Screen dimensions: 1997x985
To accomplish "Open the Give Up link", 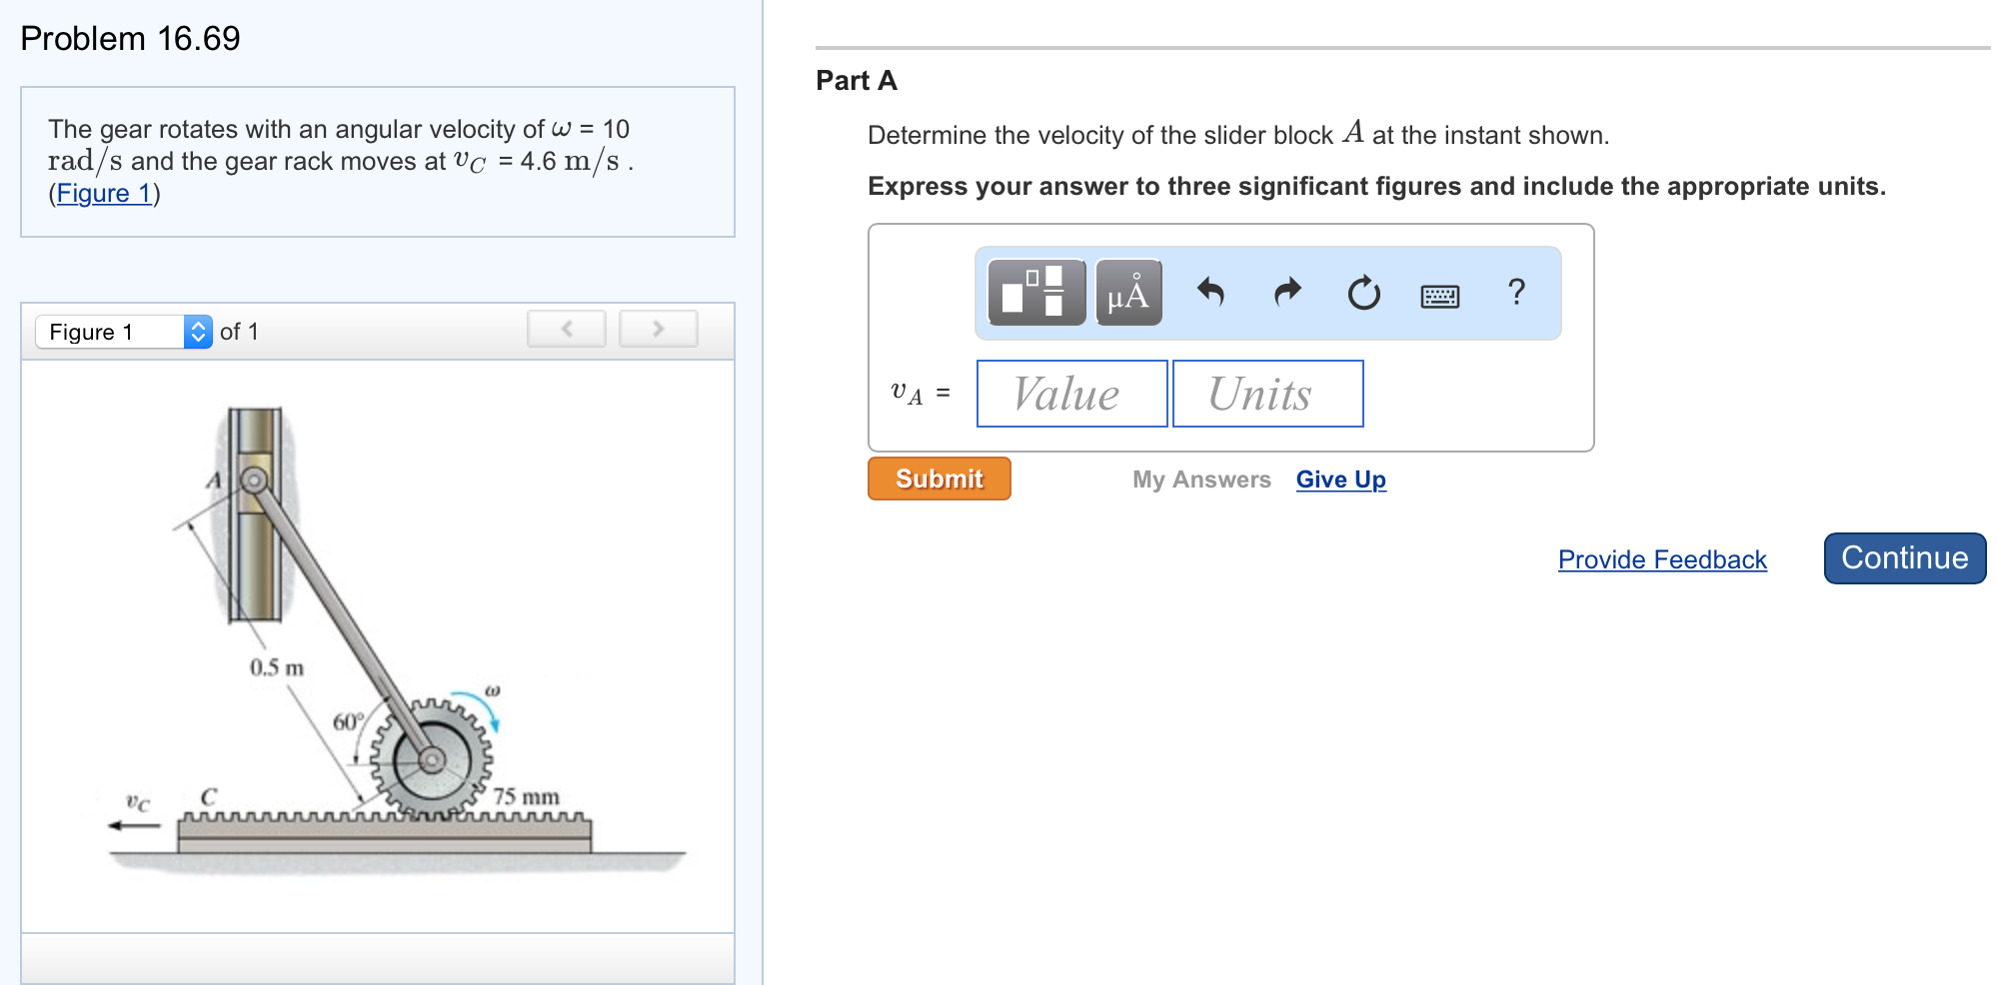I will [1339, 480].
